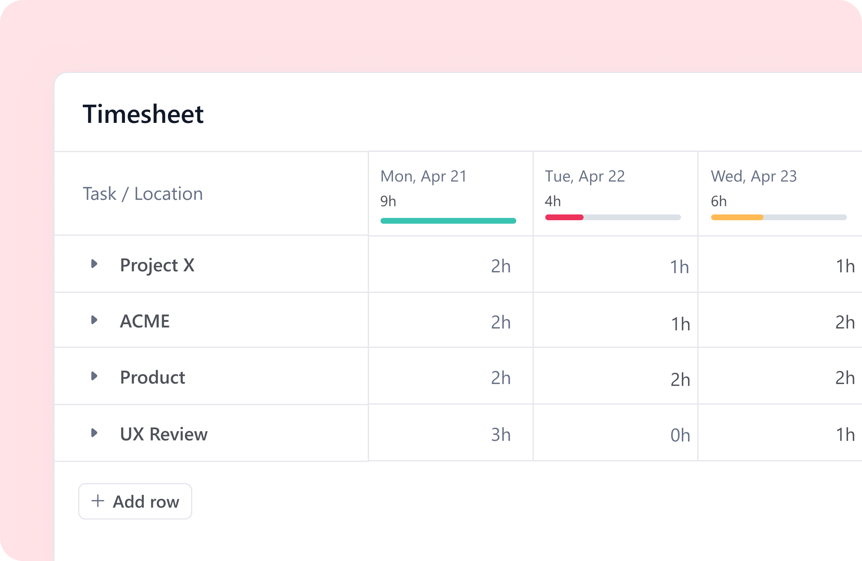Expand the Product row triangle
This screenshot has width=862, height=561.
[x=94, y=376]
